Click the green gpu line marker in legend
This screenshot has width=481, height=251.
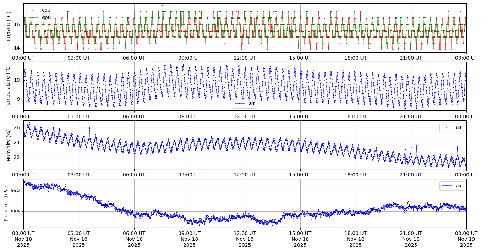33,17
